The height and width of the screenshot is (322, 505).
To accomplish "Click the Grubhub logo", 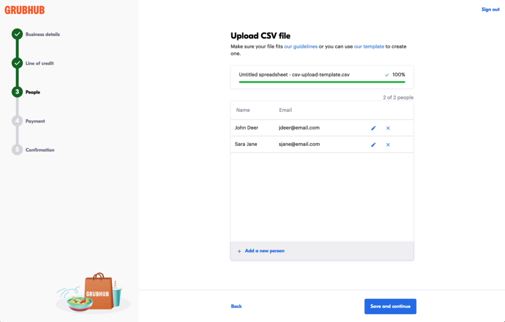I will tap(25, 10).
